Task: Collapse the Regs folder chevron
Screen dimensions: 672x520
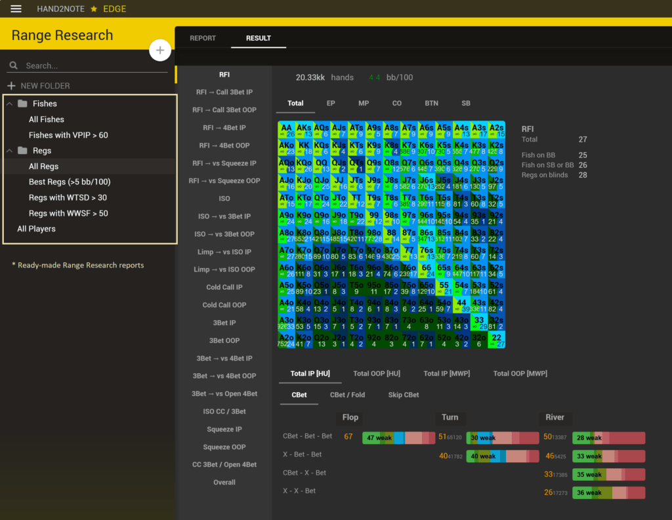Action: [x=10, y=151]
